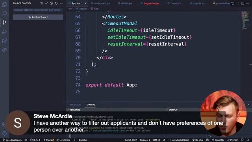Open the Manage settings gear
The width and height of the screenshot is (252, 142).
click(4, 133)
